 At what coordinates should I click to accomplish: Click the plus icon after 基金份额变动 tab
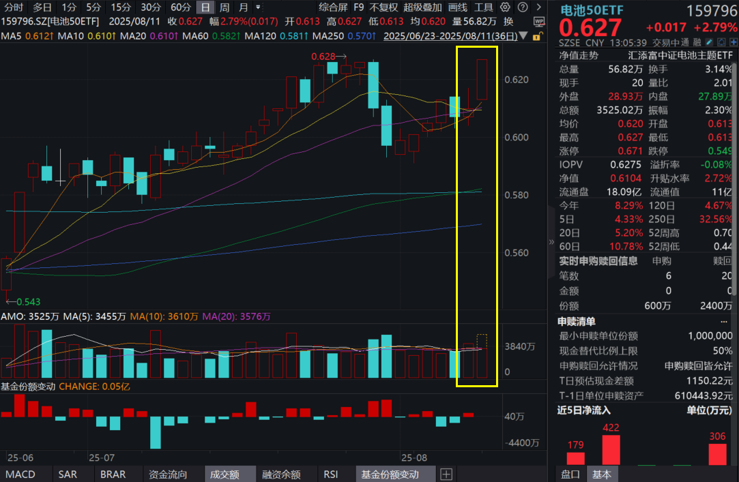point(446,474)
